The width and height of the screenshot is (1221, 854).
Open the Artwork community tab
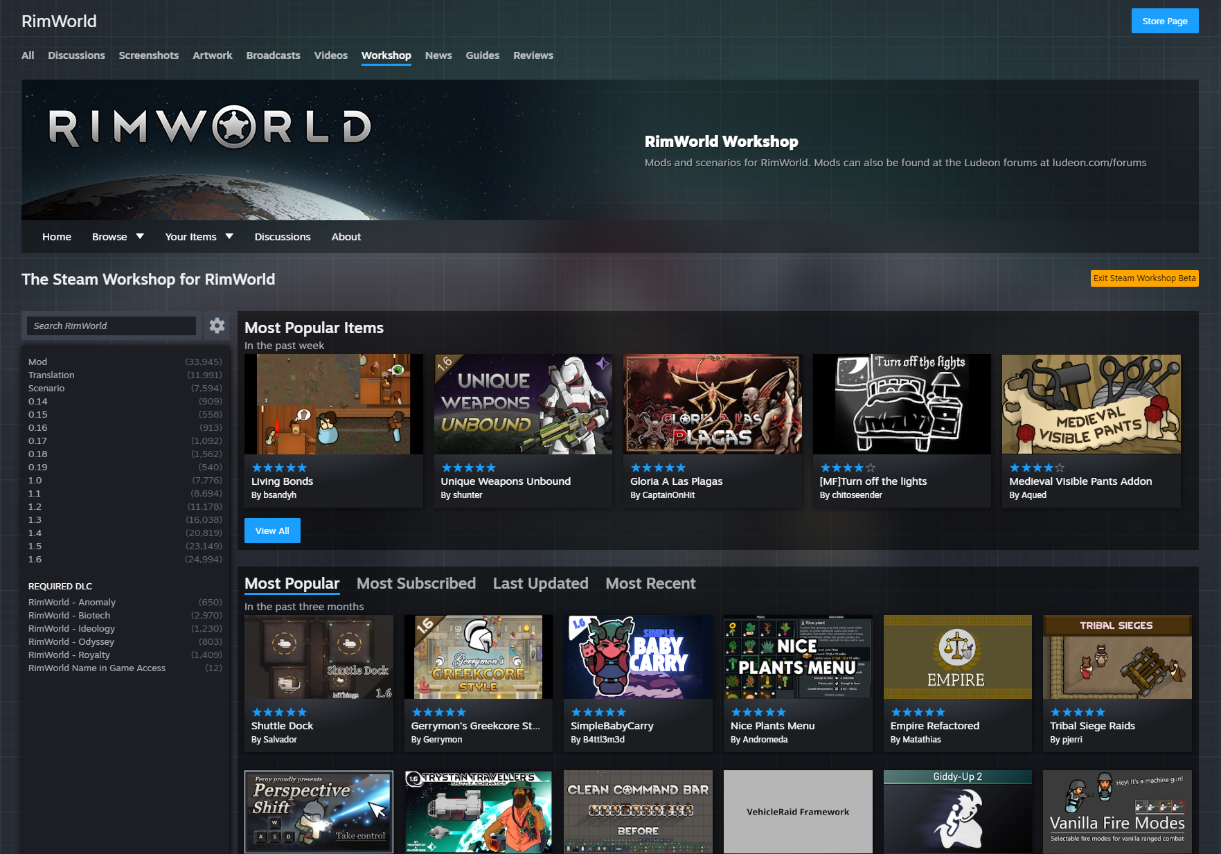213,55
